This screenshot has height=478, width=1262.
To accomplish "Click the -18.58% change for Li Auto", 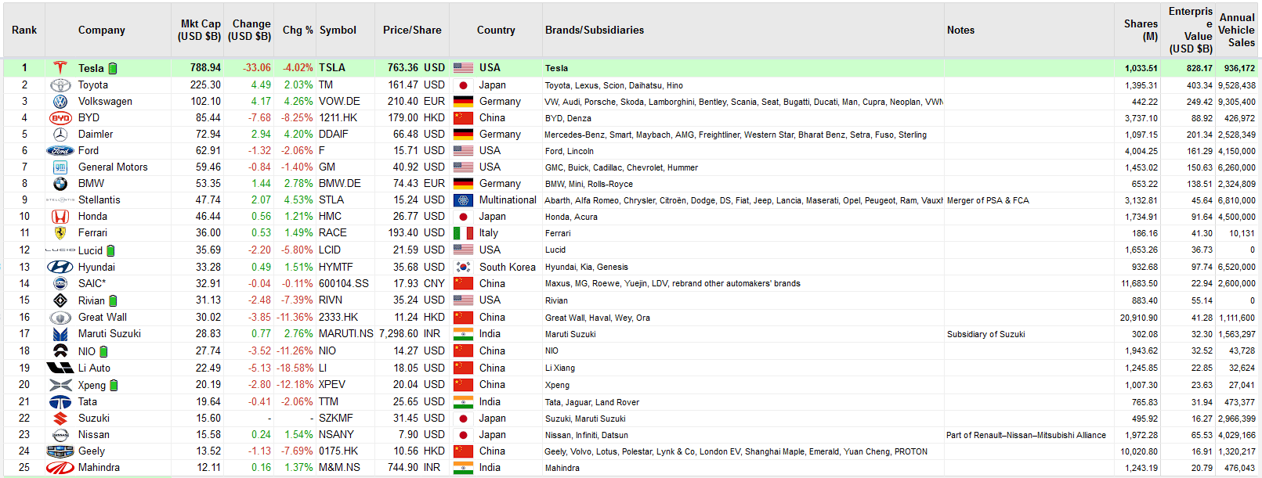I will point(295,368).
